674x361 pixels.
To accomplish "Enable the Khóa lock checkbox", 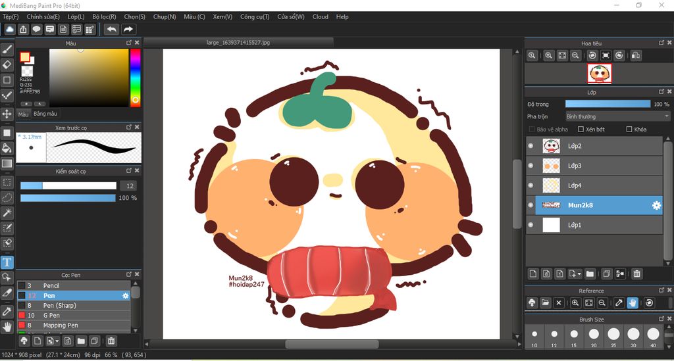I will (629, 129).
